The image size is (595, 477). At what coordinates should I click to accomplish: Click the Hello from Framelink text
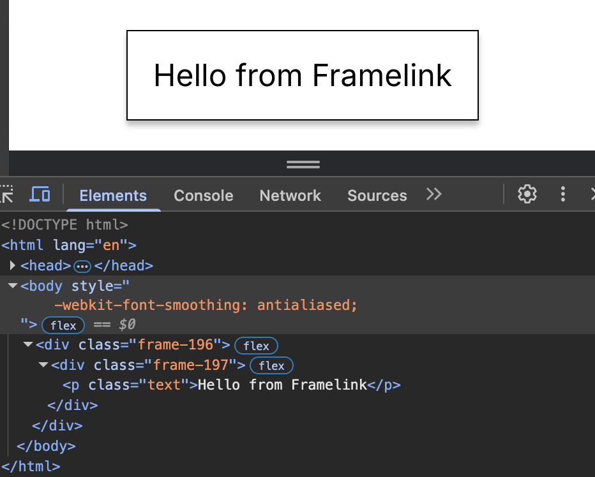302,75
